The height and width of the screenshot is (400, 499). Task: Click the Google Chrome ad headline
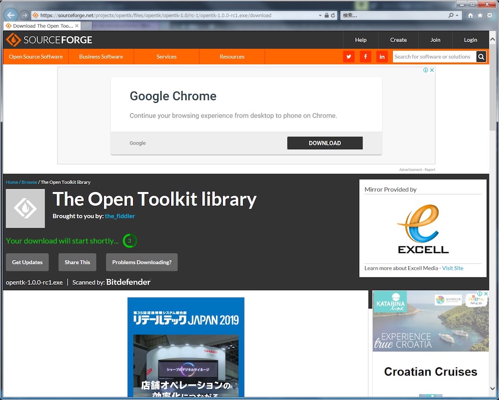(x=173, y=96)
